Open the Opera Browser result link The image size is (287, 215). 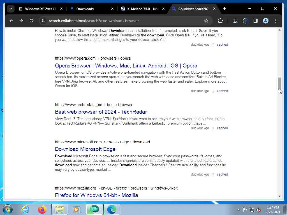[x=126, y=66]
